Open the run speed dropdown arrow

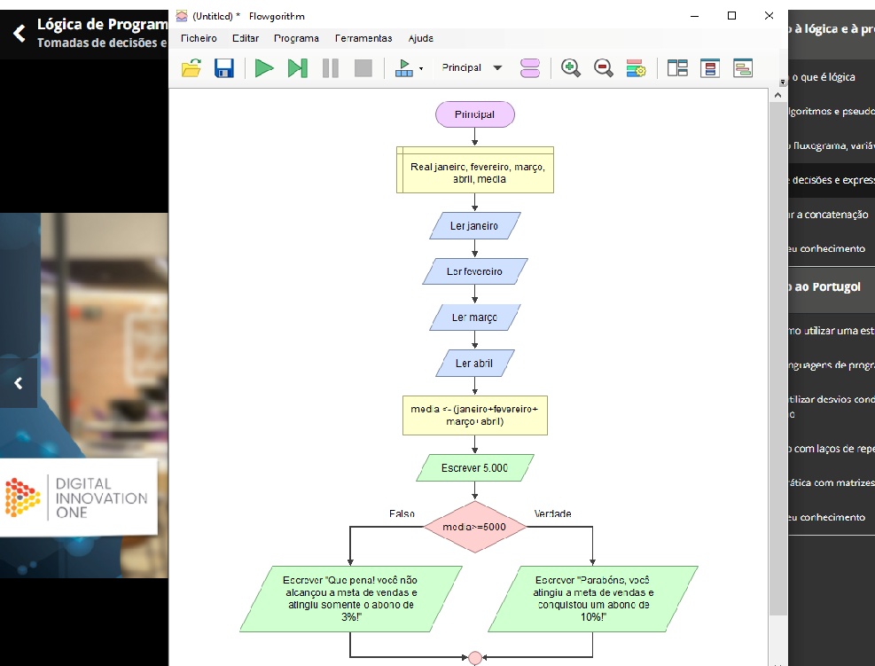(x=421, y=68)
